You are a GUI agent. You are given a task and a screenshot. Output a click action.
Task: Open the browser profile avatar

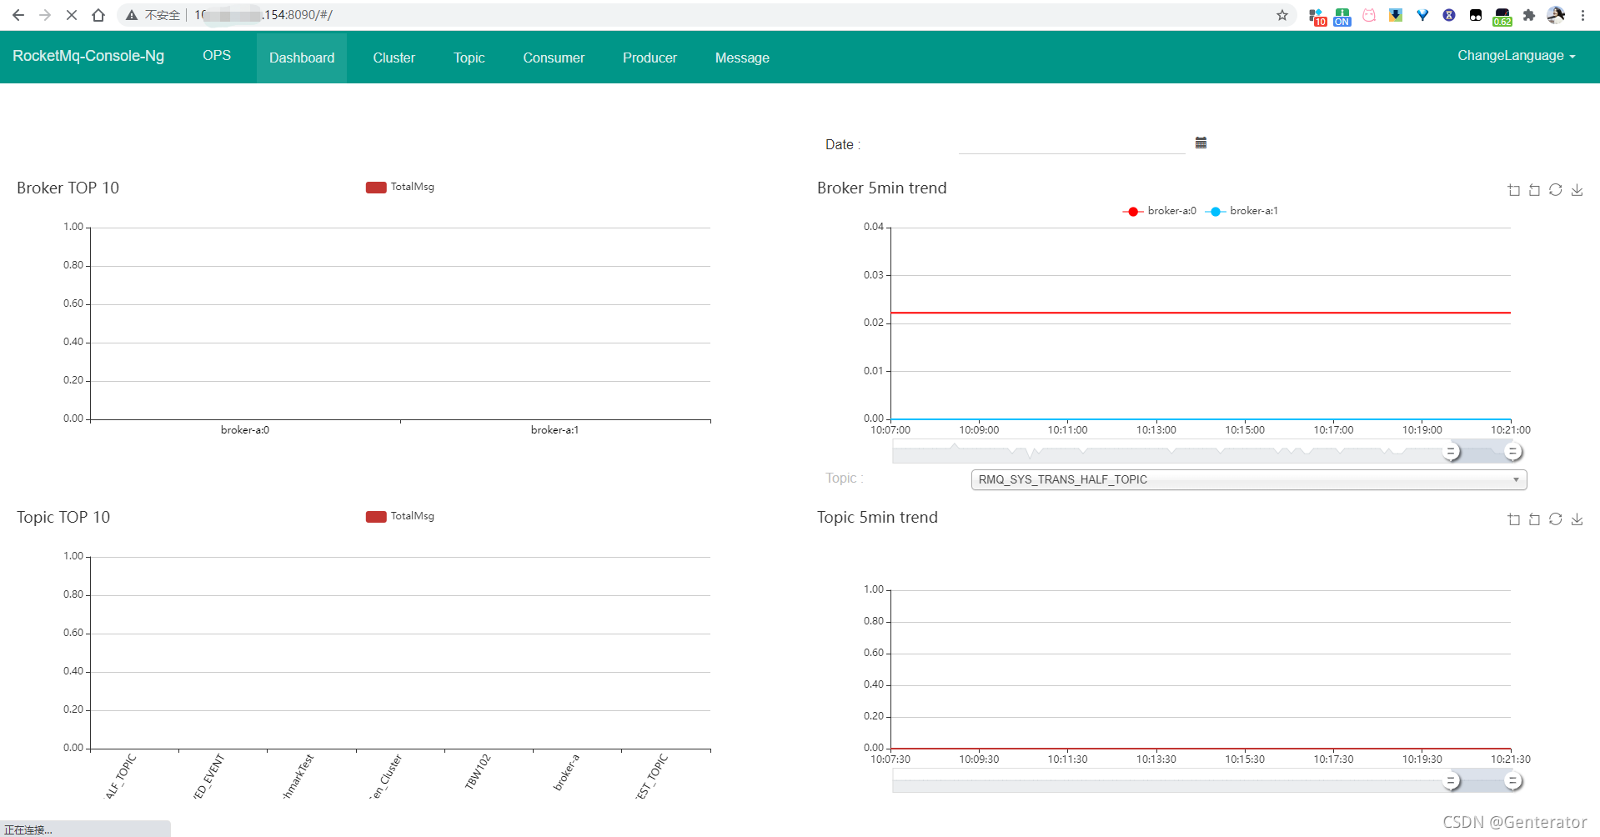(x=1556, y=15)
